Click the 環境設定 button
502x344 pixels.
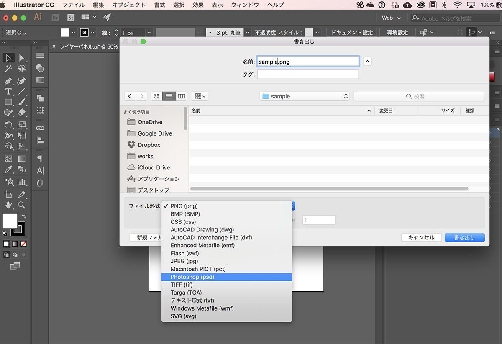coord(397,33)
